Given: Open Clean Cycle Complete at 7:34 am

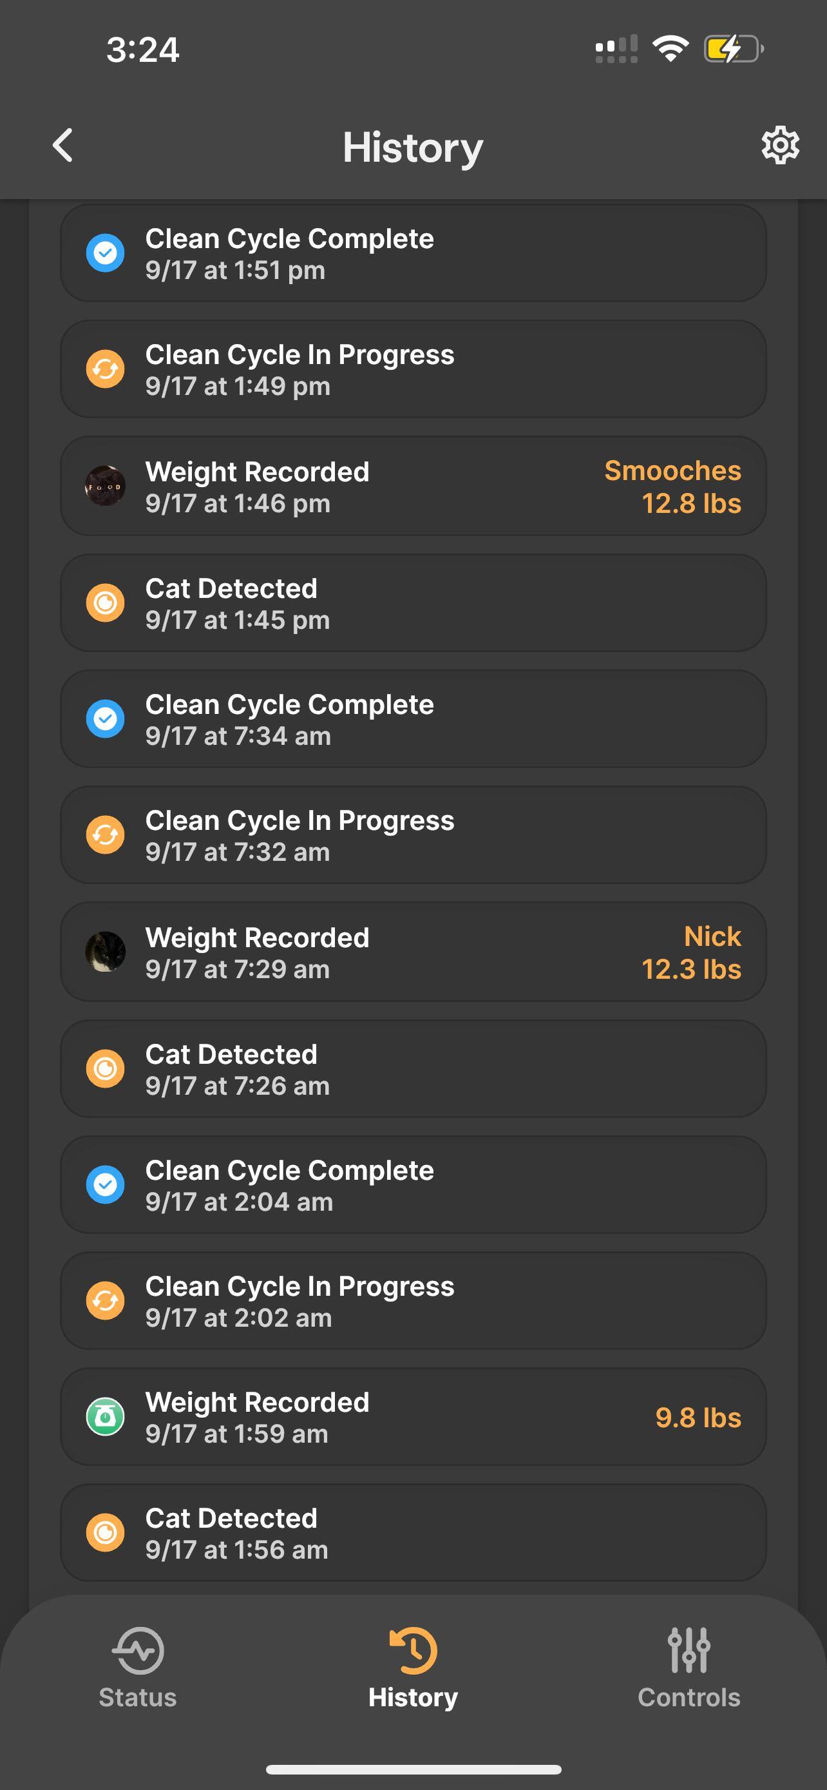Looking at the screenshot, I should click(413, 719).
